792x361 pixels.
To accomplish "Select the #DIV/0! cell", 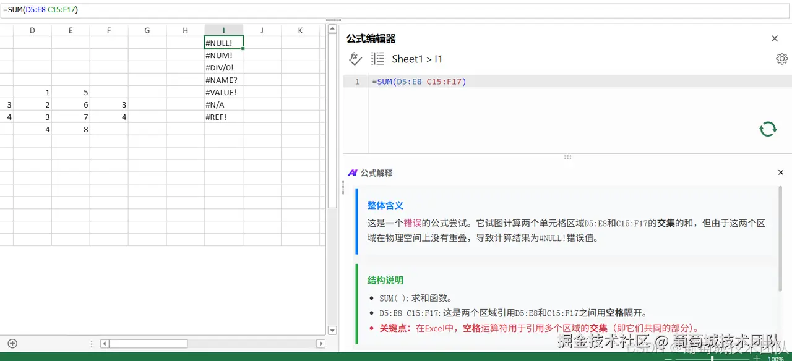I will 224,67.
